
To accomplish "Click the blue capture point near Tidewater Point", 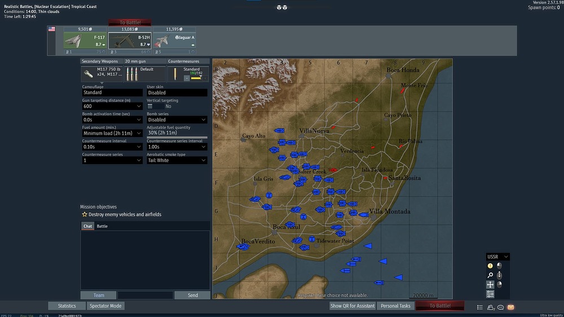I will 312,239.
